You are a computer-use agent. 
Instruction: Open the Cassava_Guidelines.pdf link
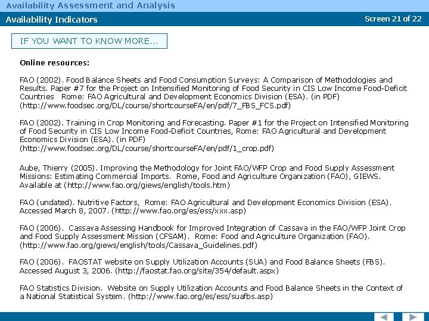tap(138, 245)
